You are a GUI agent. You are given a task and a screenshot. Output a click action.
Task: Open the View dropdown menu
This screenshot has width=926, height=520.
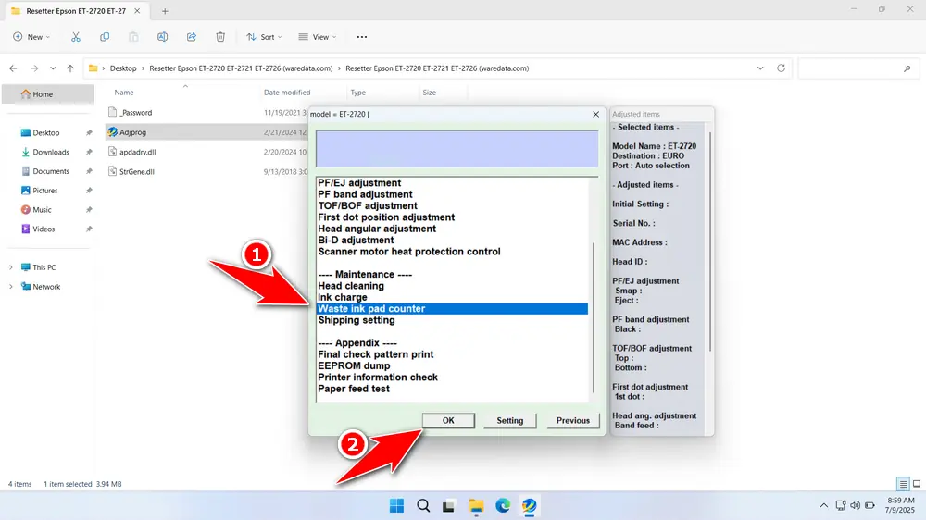(317, 37)
